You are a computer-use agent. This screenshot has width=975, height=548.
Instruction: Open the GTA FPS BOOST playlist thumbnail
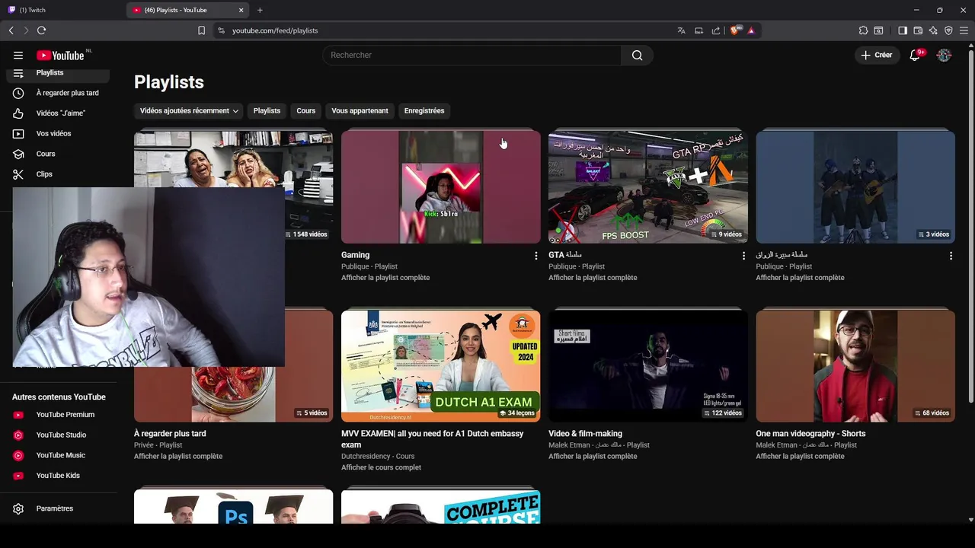pos(648,187)
